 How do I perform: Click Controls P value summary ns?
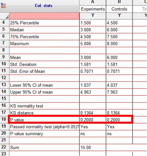[x=109, y=134]
